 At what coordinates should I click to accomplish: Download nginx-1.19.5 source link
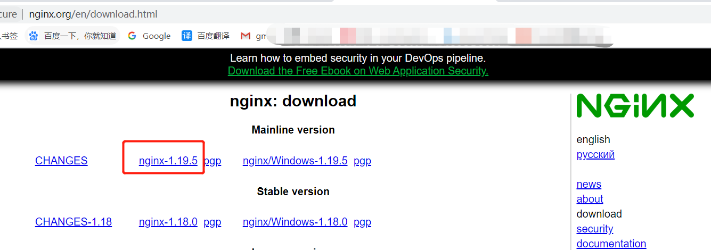pos(168,161)
